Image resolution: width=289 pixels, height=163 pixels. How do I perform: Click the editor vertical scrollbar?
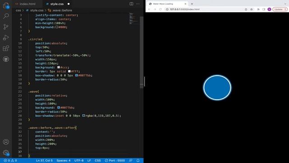pyautogui.click(x=141, y=53)
